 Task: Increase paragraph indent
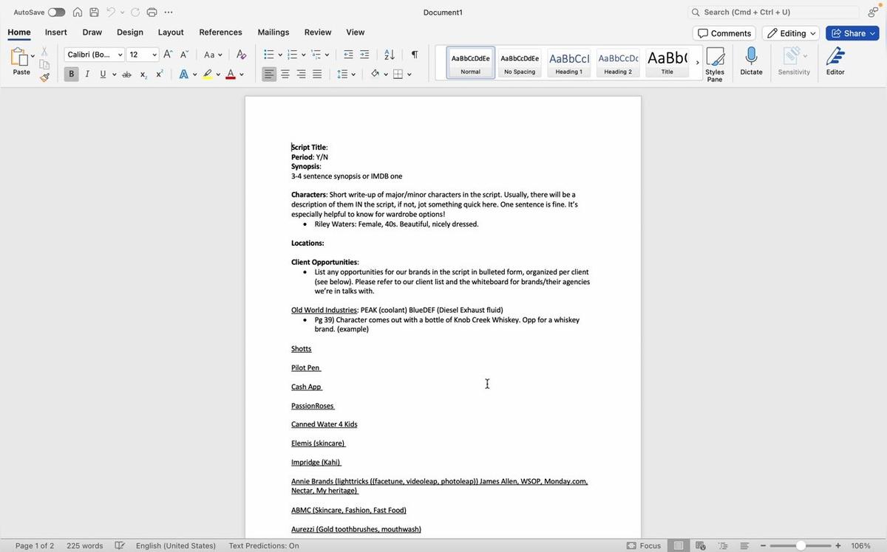click(x=364, y=55)
